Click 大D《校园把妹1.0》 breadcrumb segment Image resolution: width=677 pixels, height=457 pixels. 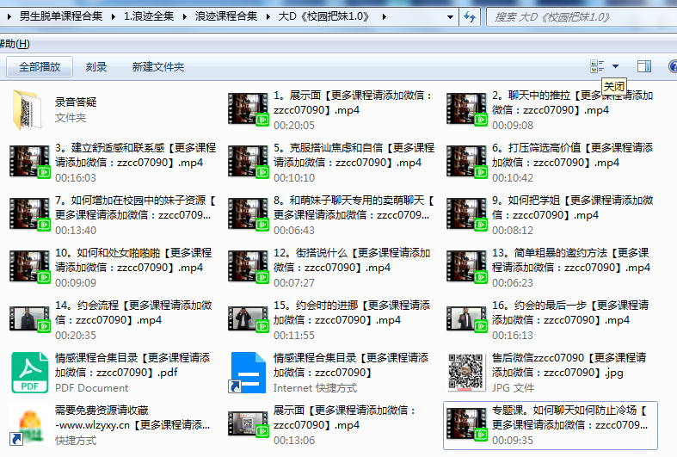(324, 16)
